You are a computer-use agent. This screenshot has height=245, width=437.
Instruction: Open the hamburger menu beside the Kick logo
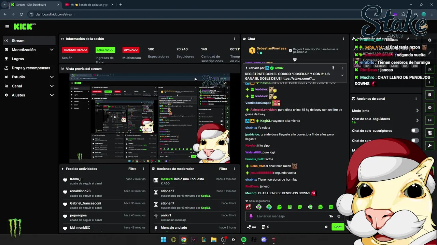pyautogui.click(x=7, y=27)
